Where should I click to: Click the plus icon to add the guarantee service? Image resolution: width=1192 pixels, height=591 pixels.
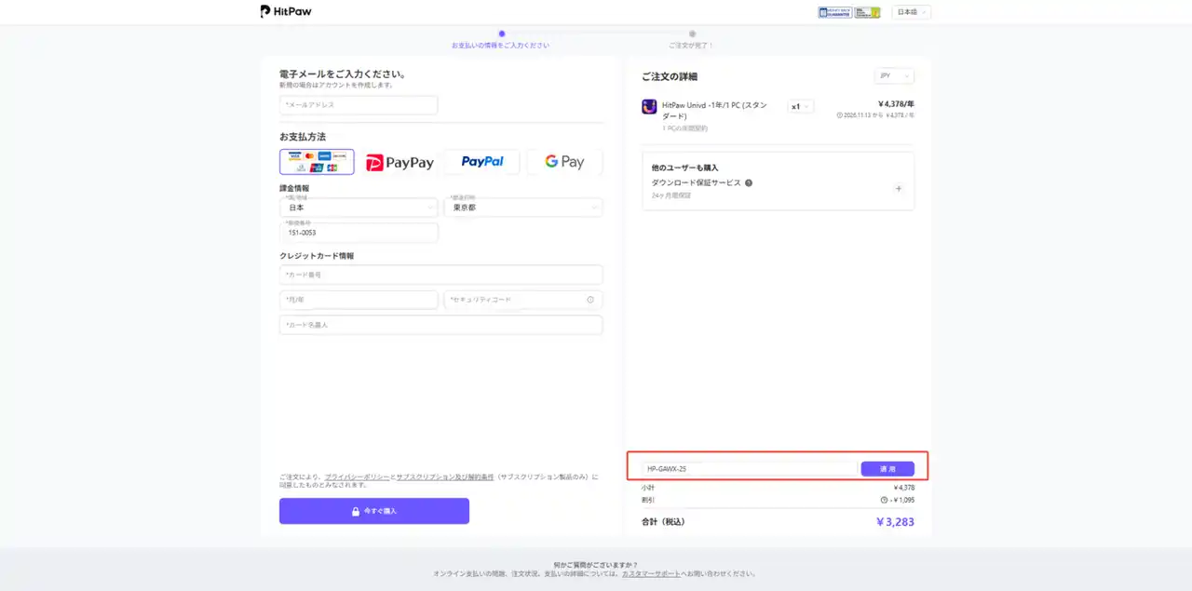pyautogui.click(x=898, y=188)
